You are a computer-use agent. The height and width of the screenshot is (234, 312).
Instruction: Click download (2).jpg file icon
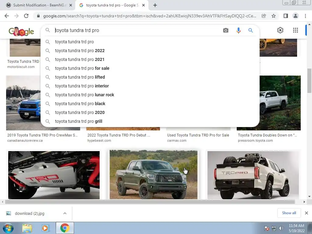tap(9, 213)
